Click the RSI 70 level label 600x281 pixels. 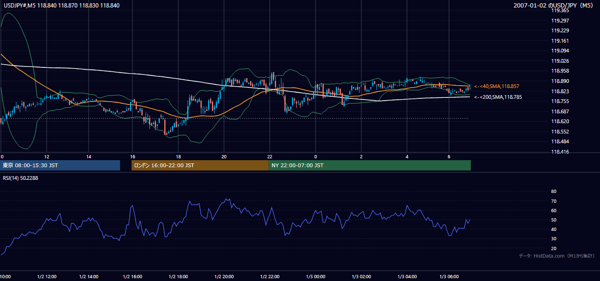[x=554, y=201]
